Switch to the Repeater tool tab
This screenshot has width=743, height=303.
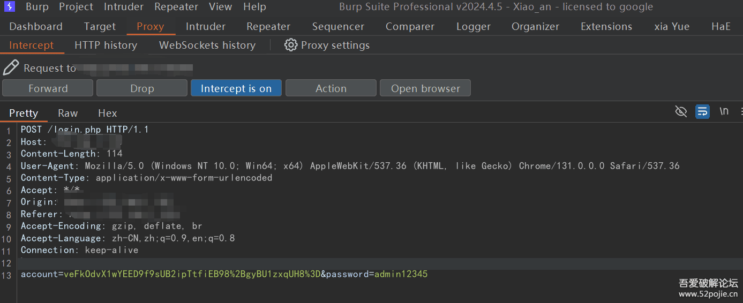coord(268,26)
